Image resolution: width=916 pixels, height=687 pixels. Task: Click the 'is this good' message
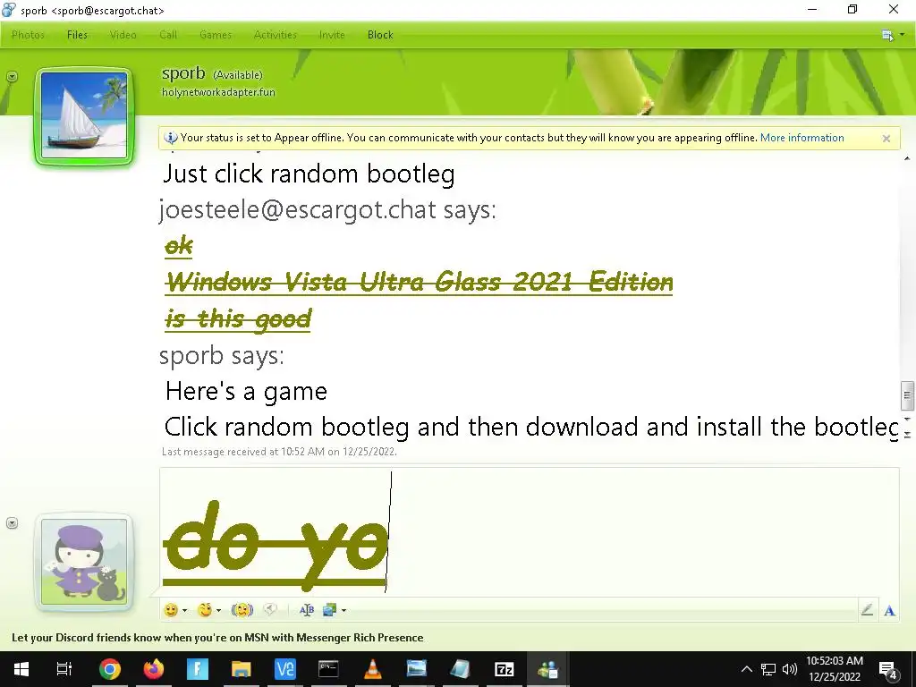[238, 319]
